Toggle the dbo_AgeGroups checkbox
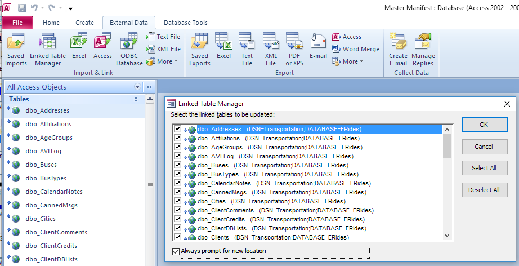Screen dimensions: 519x266 177,147
